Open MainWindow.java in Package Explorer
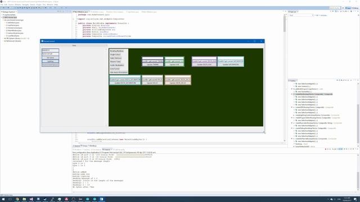Screen dimensions: 360x202 [x=14, y=30]
